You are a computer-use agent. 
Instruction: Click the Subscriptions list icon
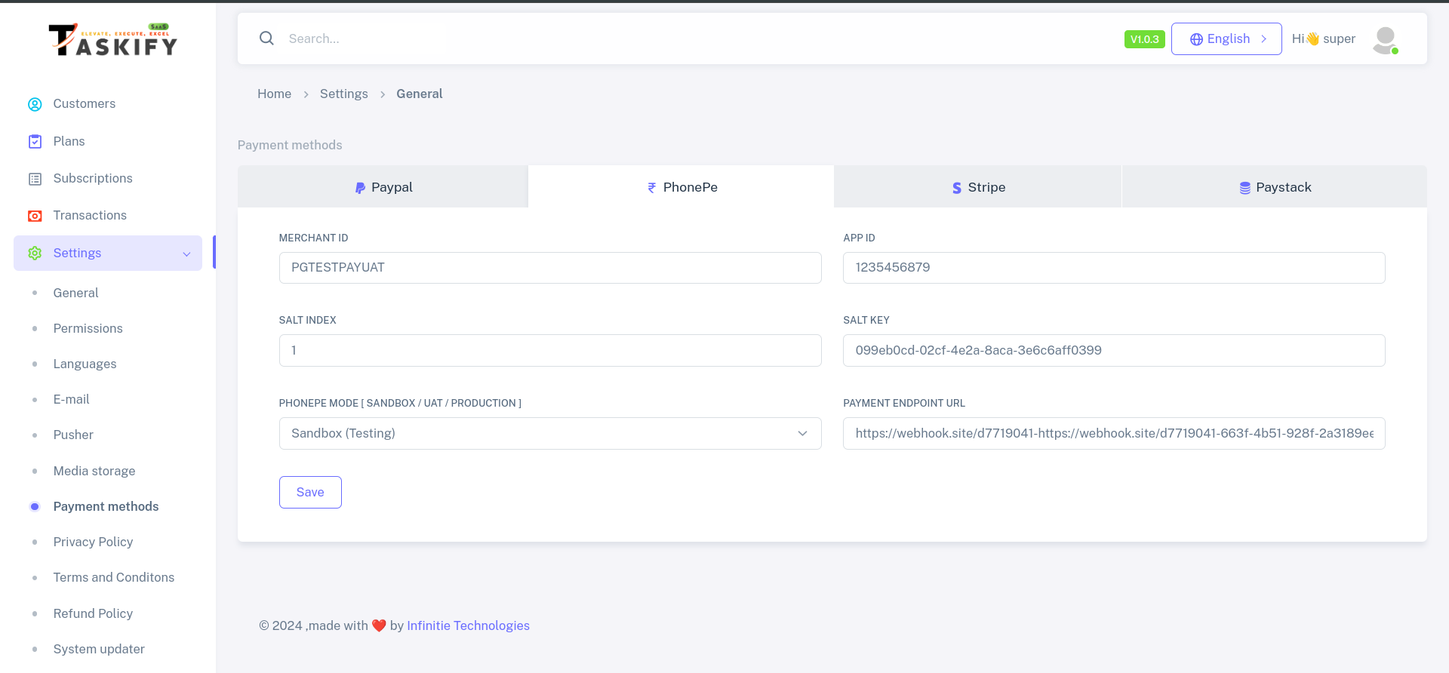click(35, 179)
